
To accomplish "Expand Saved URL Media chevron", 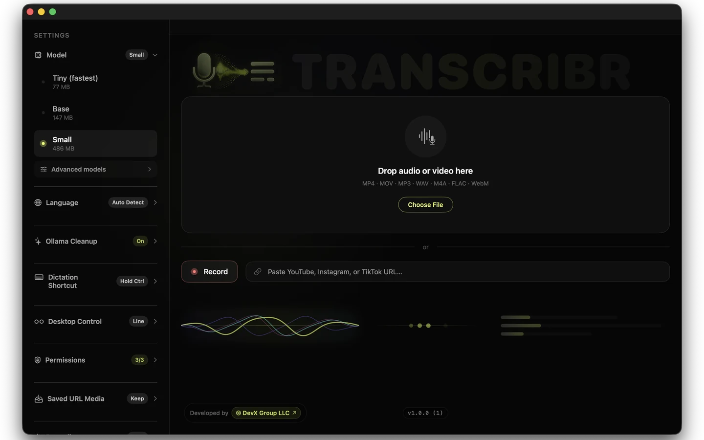I will click(155, 398).
